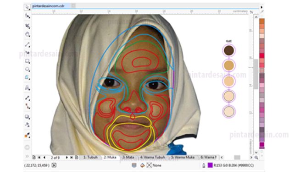289x174 pixels.
Task: Click the zoom navigator magnifier icon
Action: point(256,158)
